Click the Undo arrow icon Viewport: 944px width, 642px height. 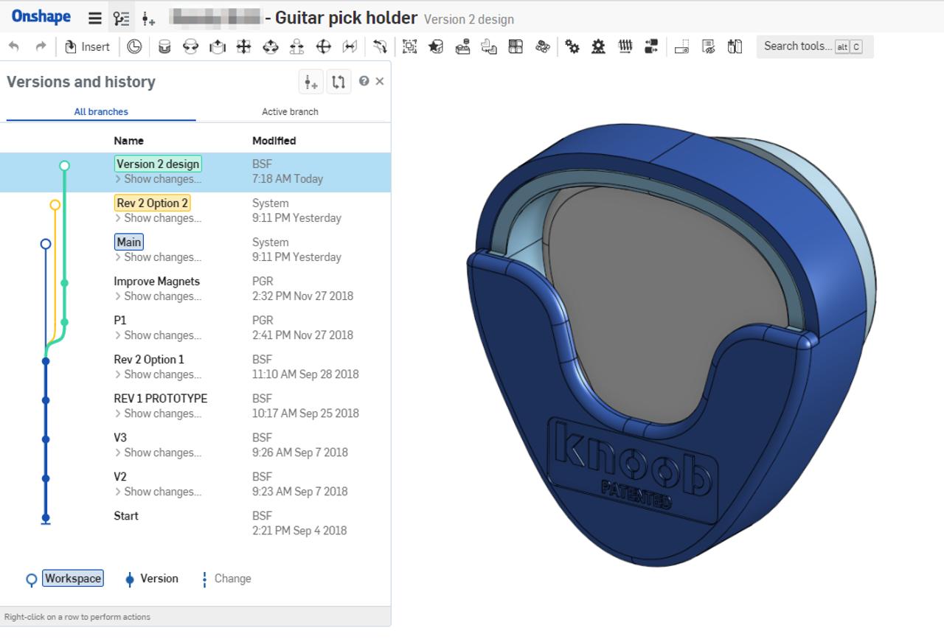pyautogui.click(x=14, y=46)
